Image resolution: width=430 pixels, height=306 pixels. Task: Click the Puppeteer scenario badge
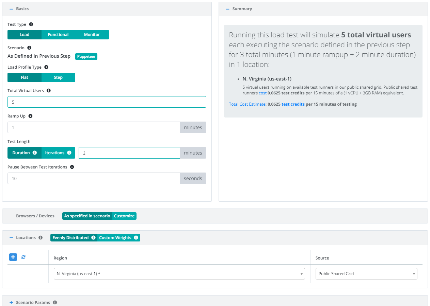pyautogui.click(x=86, y=56)
